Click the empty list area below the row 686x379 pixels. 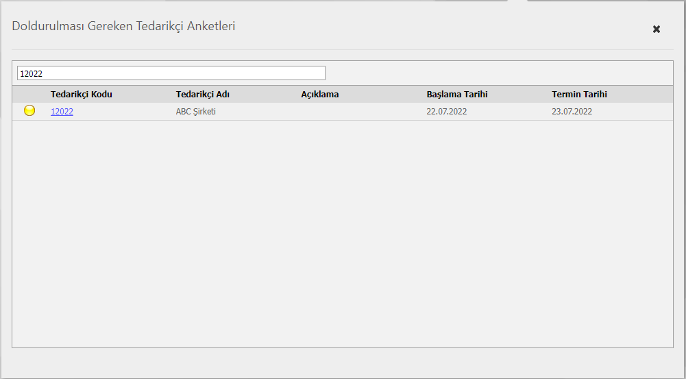point(343,233)
